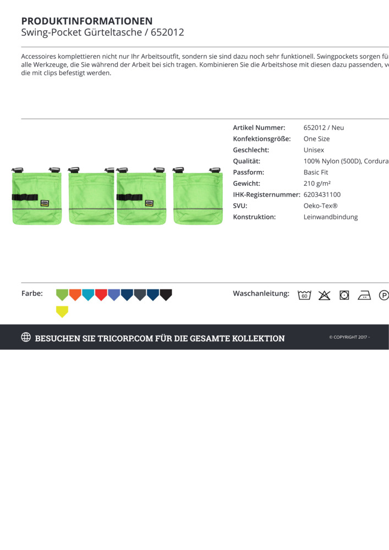The height and width of the screenshot is (550, 389).
Task: Select the cornflower blue color swatch
Action: (x=114, y=295)
